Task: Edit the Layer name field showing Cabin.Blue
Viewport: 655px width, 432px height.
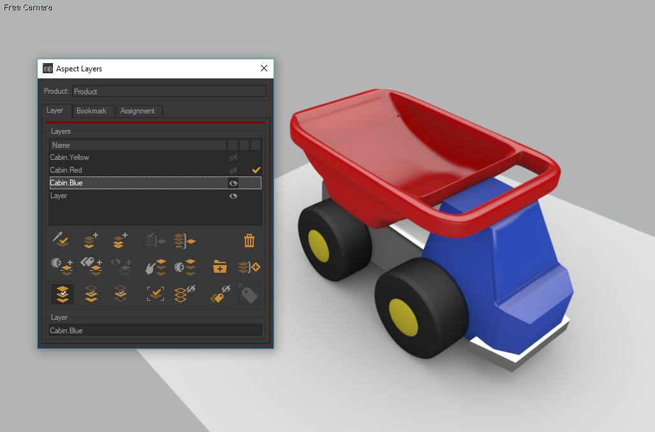Action: point(155,331)
